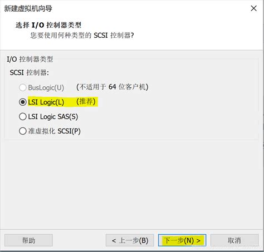Choose the LSI Logic SAS(S) radio circle

click(23, 117)
